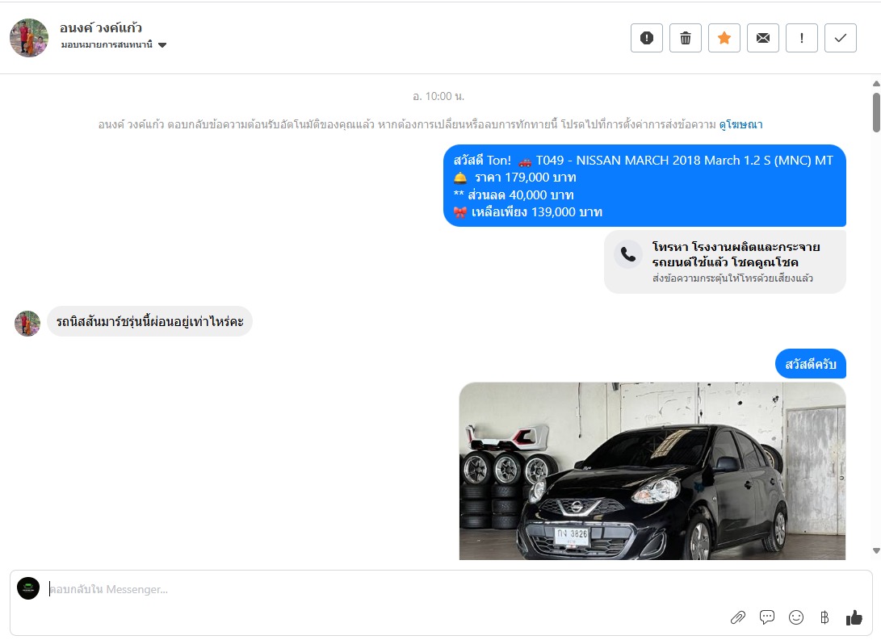This screenshot has width=881, height=644.
Task: Click the อ. 10:00 น. timestamp
Action: (x=438, y=97)
